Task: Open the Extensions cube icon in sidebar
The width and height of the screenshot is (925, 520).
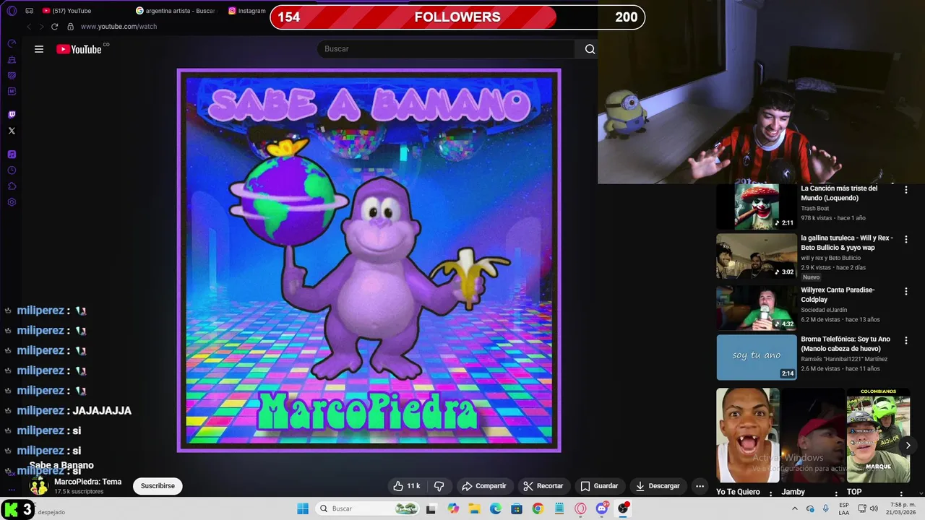Action: [x=12, y=186]
